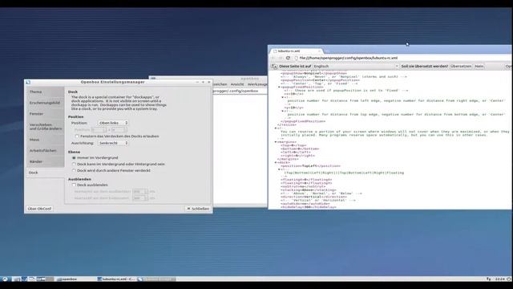The width and height of the screenshot is (513, 289).
Task: Click the Übersetzen button
Action: (x=461, y=66)
